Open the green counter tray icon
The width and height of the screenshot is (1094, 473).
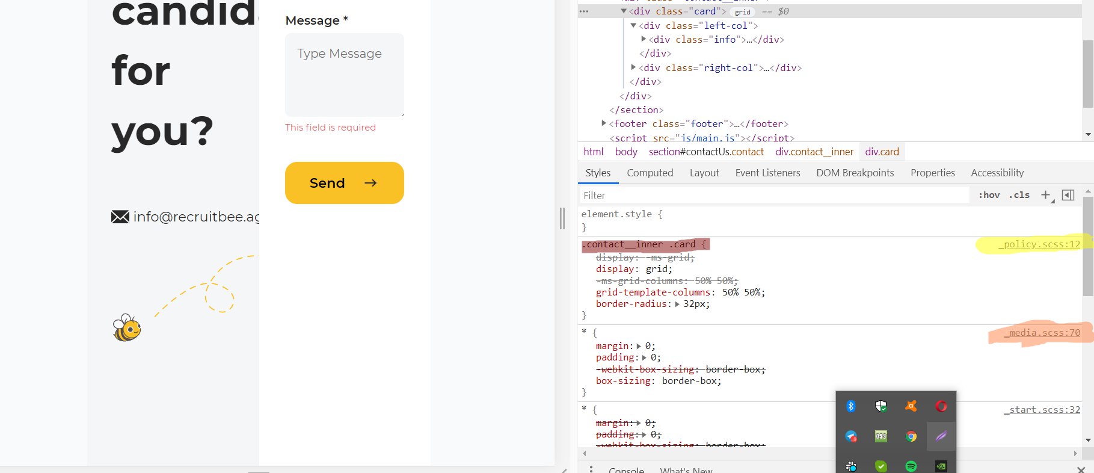880,436
